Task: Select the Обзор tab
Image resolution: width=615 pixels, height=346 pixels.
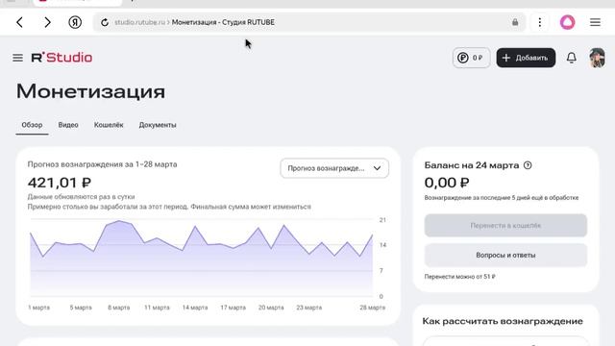Action: pyautogui.click(x=32, y=125)
